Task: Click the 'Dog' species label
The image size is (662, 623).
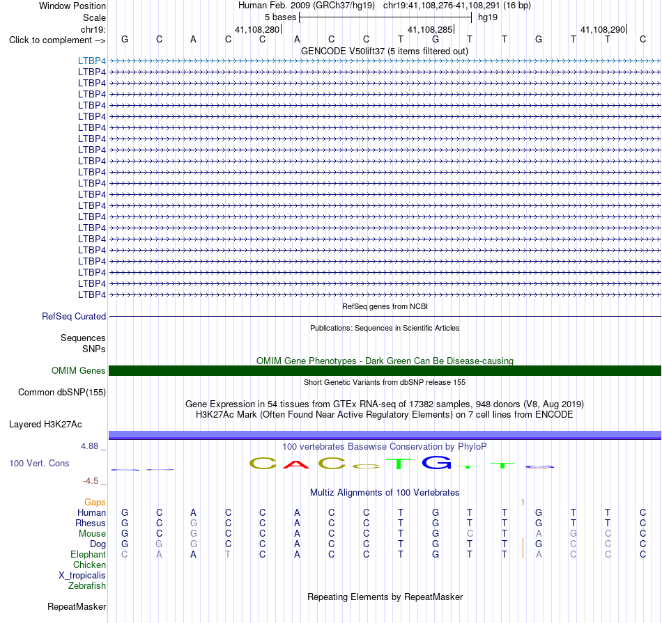Action: pos(98,544)
